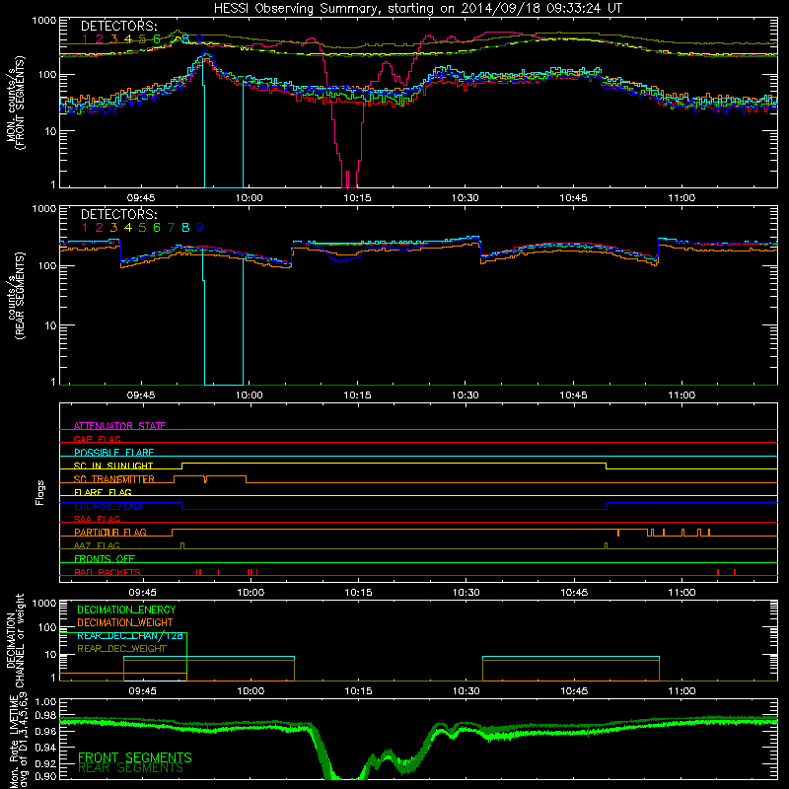Click 10:00 tick under the Flags plot

251,593
